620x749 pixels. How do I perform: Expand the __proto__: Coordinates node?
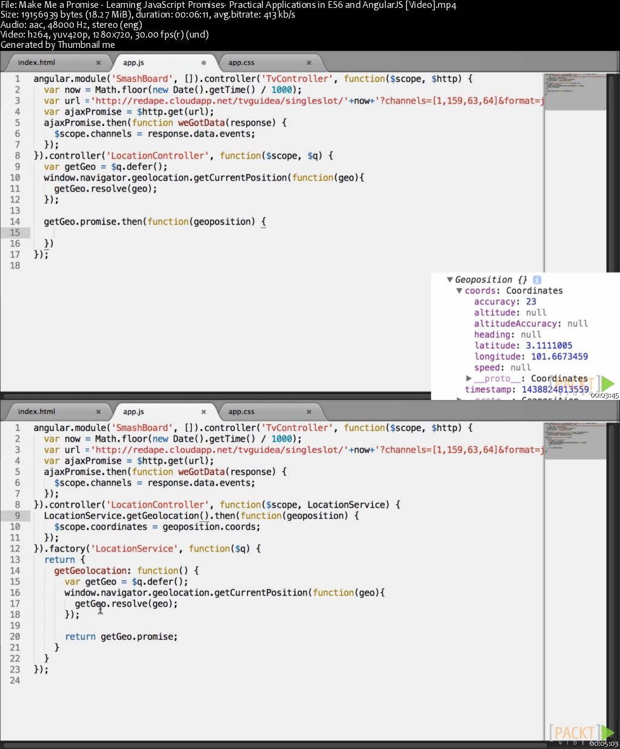click(469, 378)
